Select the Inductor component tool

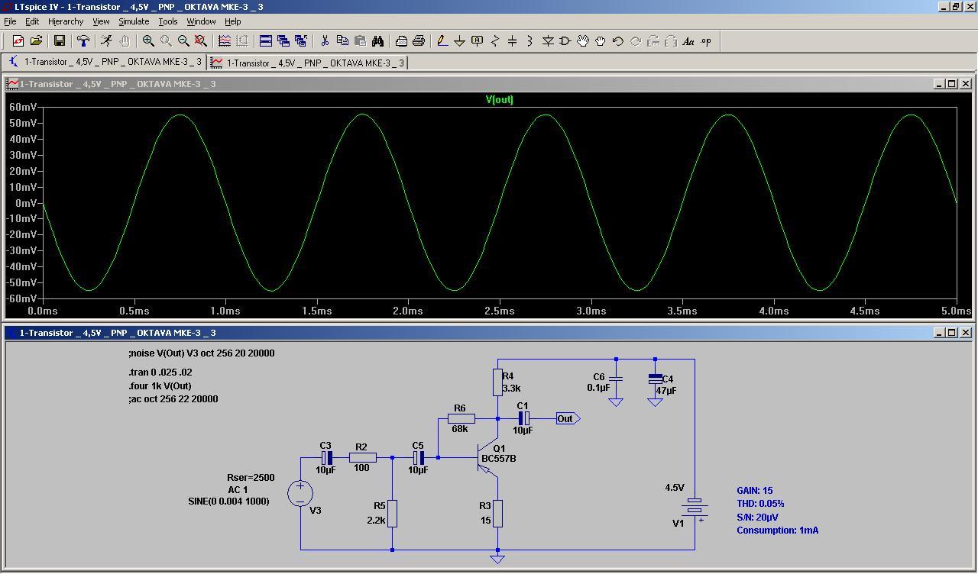pos(529,41)
